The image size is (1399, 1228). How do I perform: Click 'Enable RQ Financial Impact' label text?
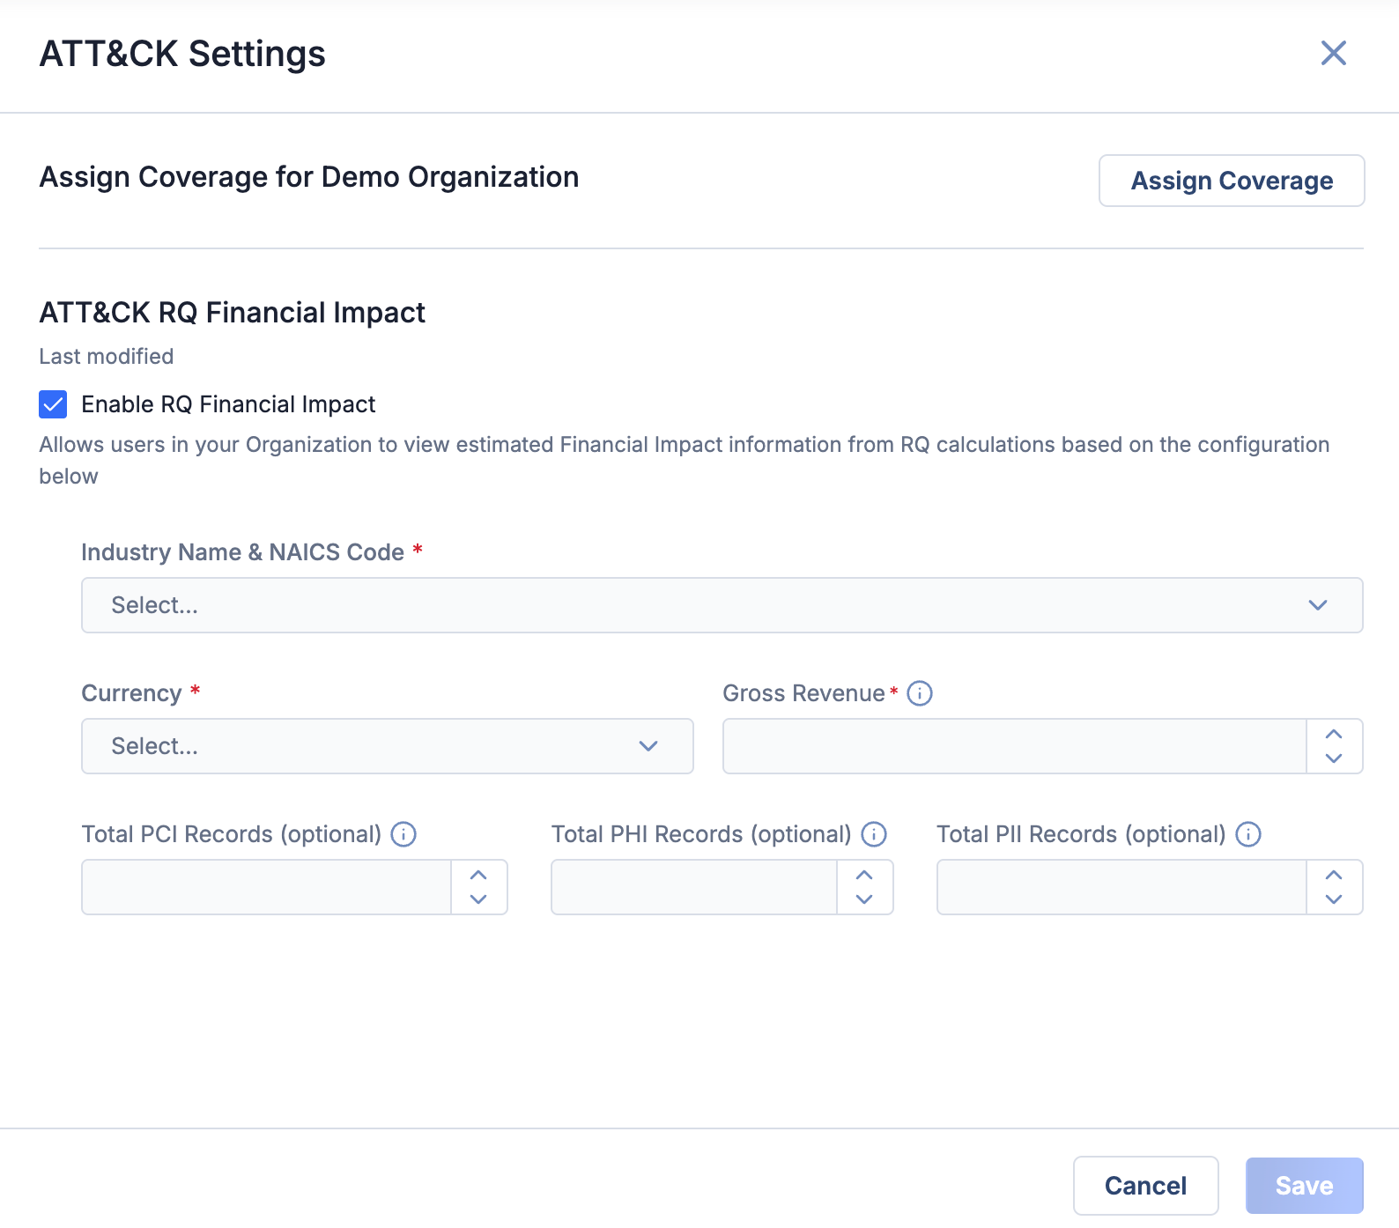tap(228, 404)
